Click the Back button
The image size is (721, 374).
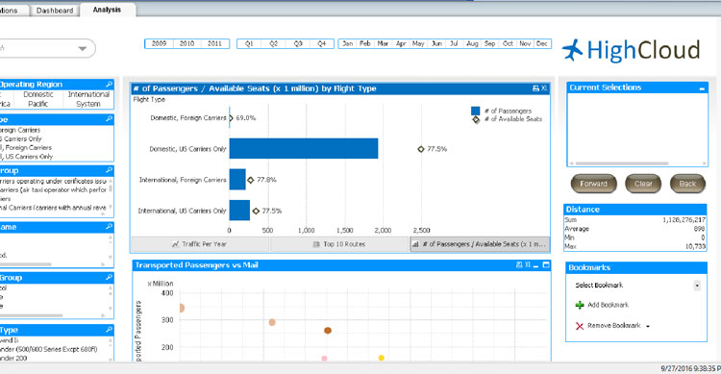[687, 184]
